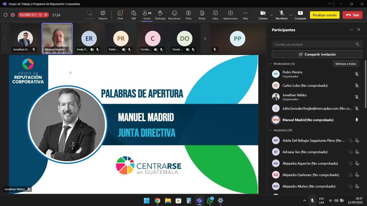Open the Chat panel
The width and height of the screenshot is (367, 206).
pos(120,15)
